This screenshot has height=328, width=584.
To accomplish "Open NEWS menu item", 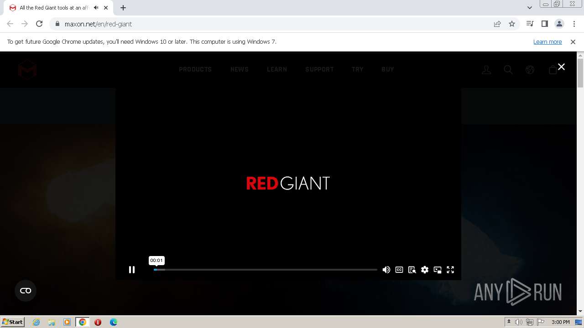I will [x=240, y=69].
